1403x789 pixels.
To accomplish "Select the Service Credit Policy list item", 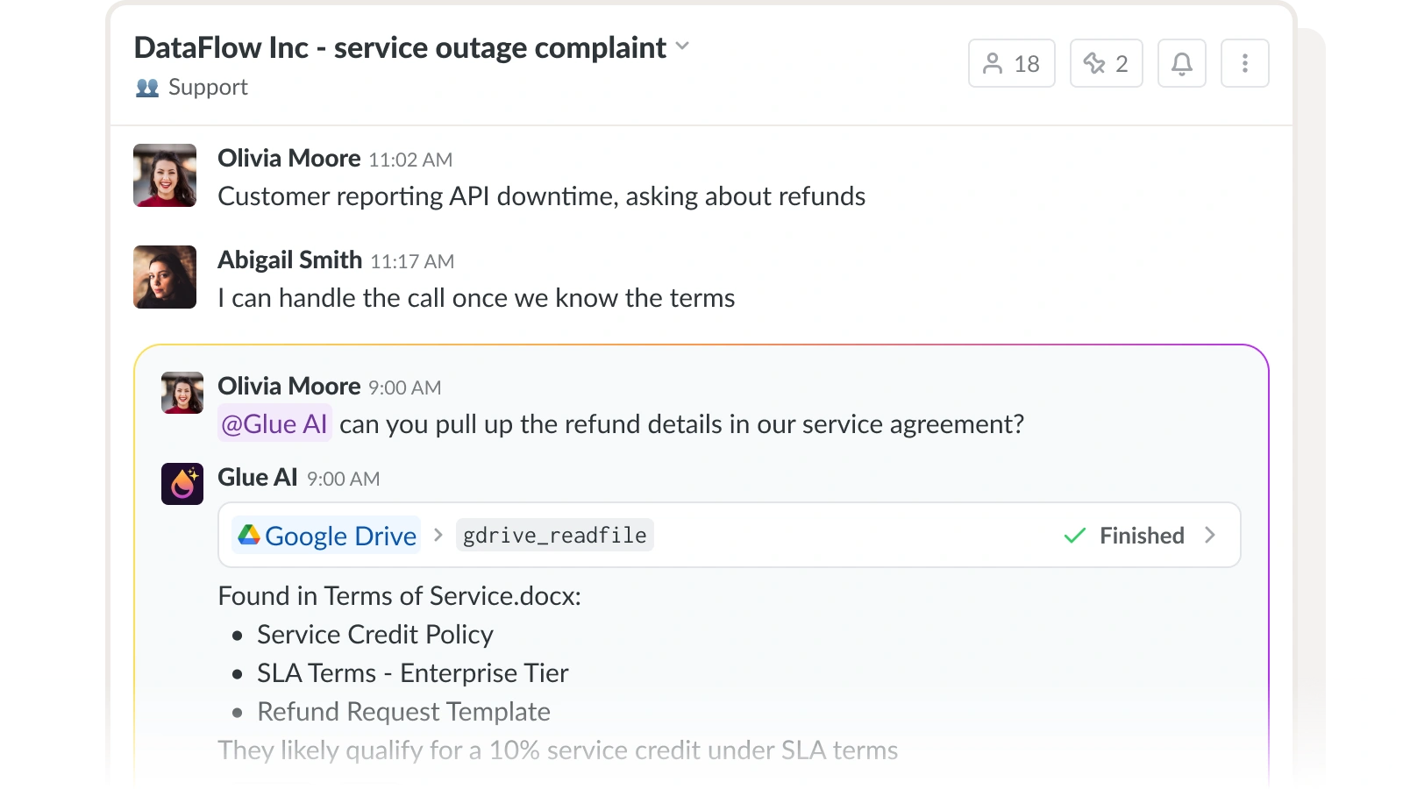I will click(375, 635).
